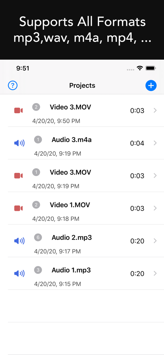The image size is (164, 355).
Task: Click badge number 3 on Audio 1.mp3
Action: point(38,270)
